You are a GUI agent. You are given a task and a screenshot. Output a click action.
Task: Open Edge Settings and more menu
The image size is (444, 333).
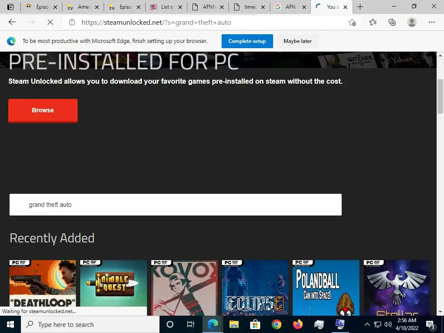click(x=431, y=22)
